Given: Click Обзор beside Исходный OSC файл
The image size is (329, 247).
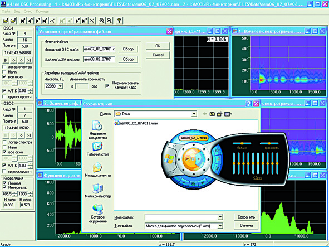Looking at the screenshot, I should pos(128,49).
